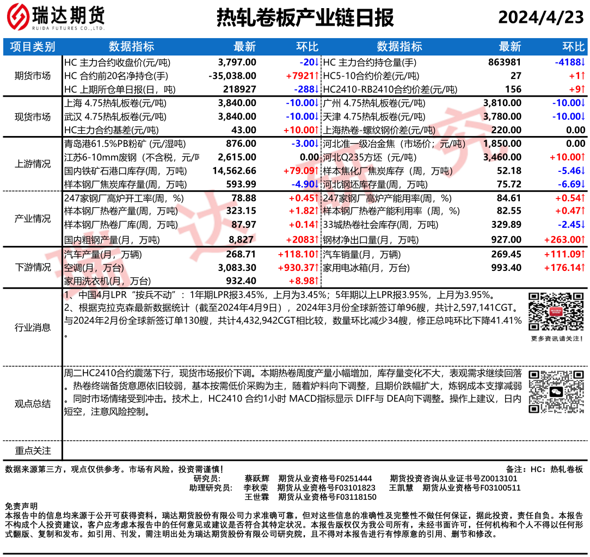Click the "上游情况" category cell

(x=33, y=164)
